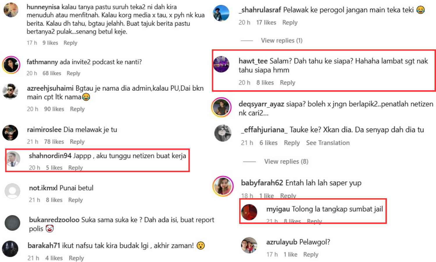Expand View replies (1) under _shahrulasraf
This screenshot has height=262, width=436.
coord(282,40)
